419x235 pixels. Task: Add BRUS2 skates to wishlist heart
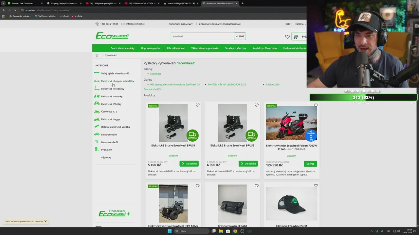[x=257, y=105]
